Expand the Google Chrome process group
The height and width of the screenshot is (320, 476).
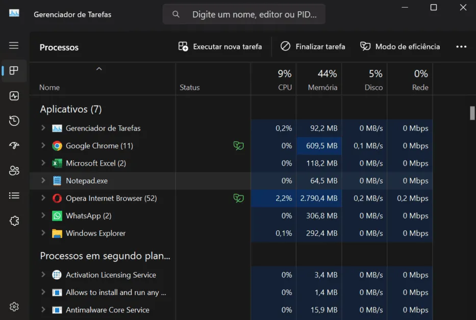(43, 145)
